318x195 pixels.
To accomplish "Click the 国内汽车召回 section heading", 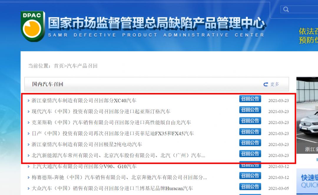I will pyautogui.click(x=48, y=84).
